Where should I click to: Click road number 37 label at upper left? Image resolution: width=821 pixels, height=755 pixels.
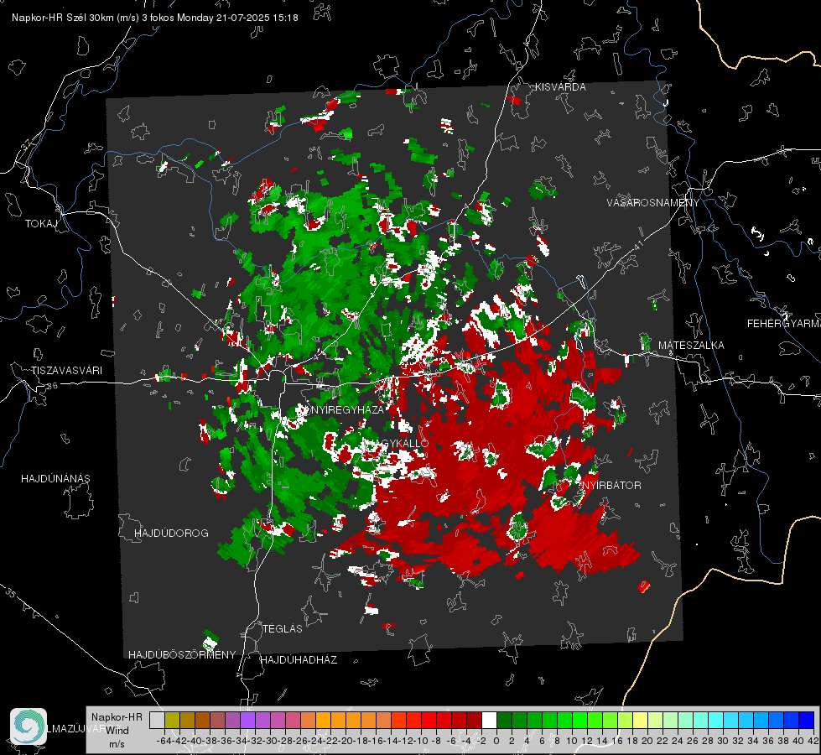point(27,143)
